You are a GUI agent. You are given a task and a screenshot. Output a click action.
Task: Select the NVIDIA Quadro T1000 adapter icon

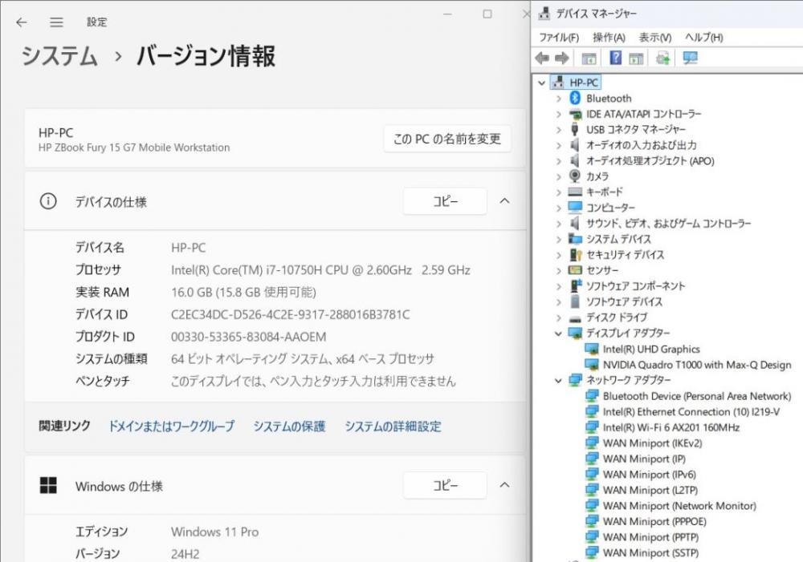pyautogui.click(x=592, y=365)
